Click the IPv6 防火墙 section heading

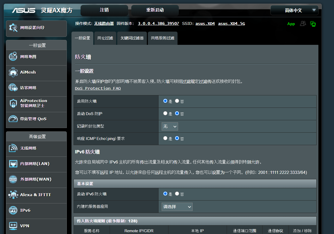point(87,152)
